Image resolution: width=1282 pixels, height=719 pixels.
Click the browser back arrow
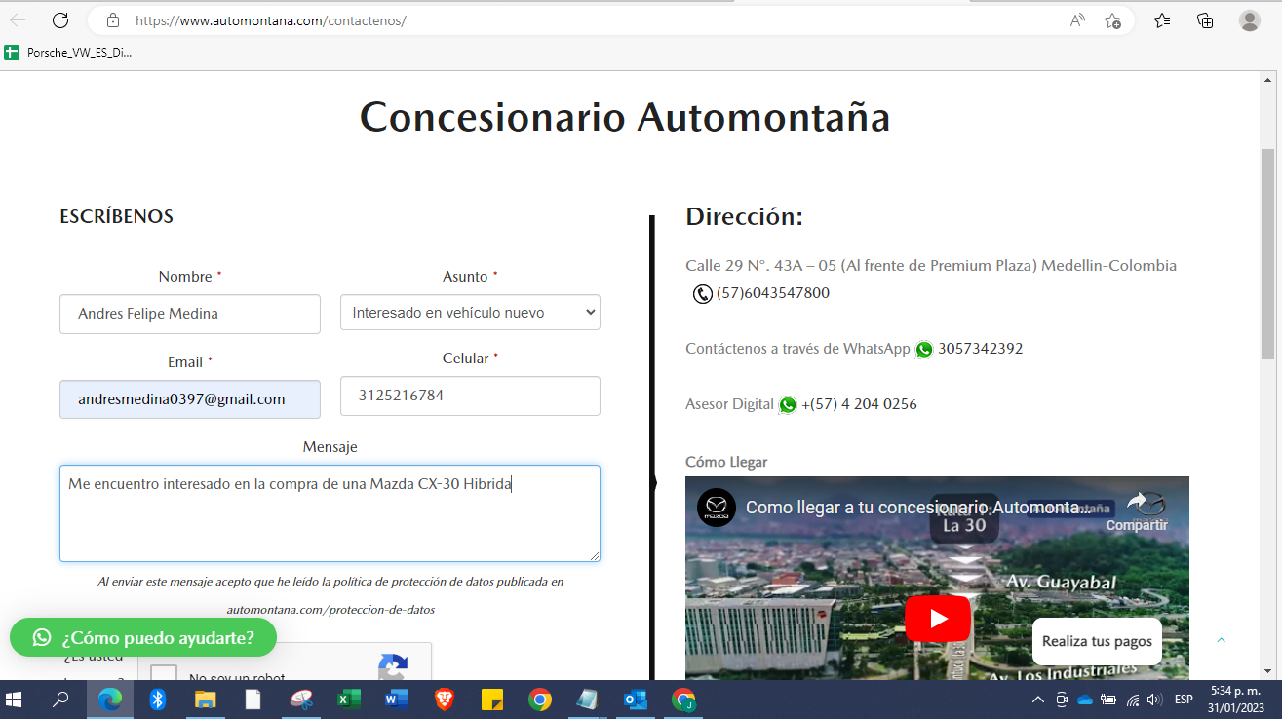(18, 20)
